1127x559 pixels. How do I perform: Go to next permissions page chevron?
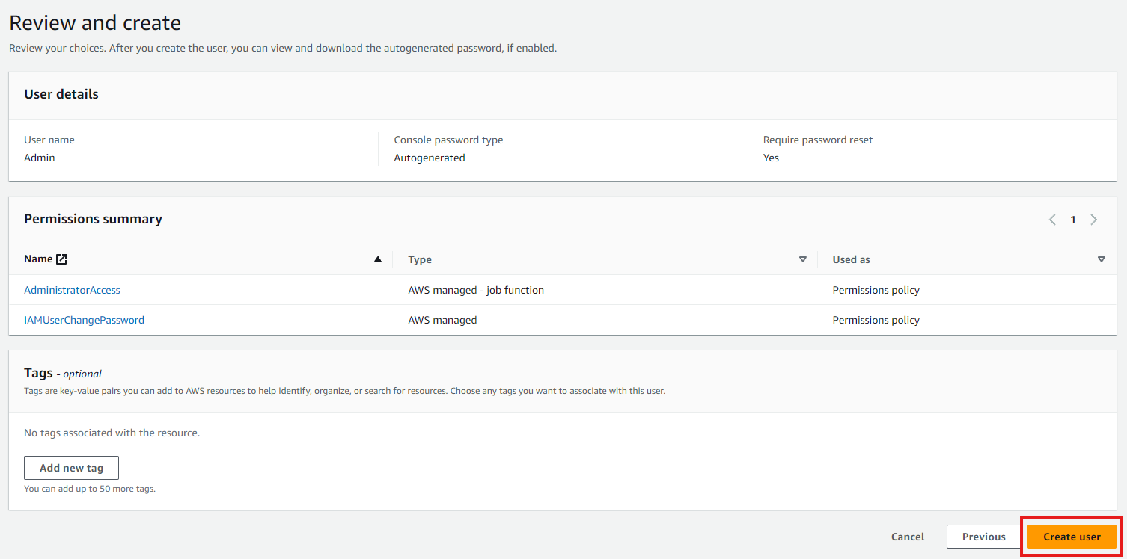[1093, 220]
